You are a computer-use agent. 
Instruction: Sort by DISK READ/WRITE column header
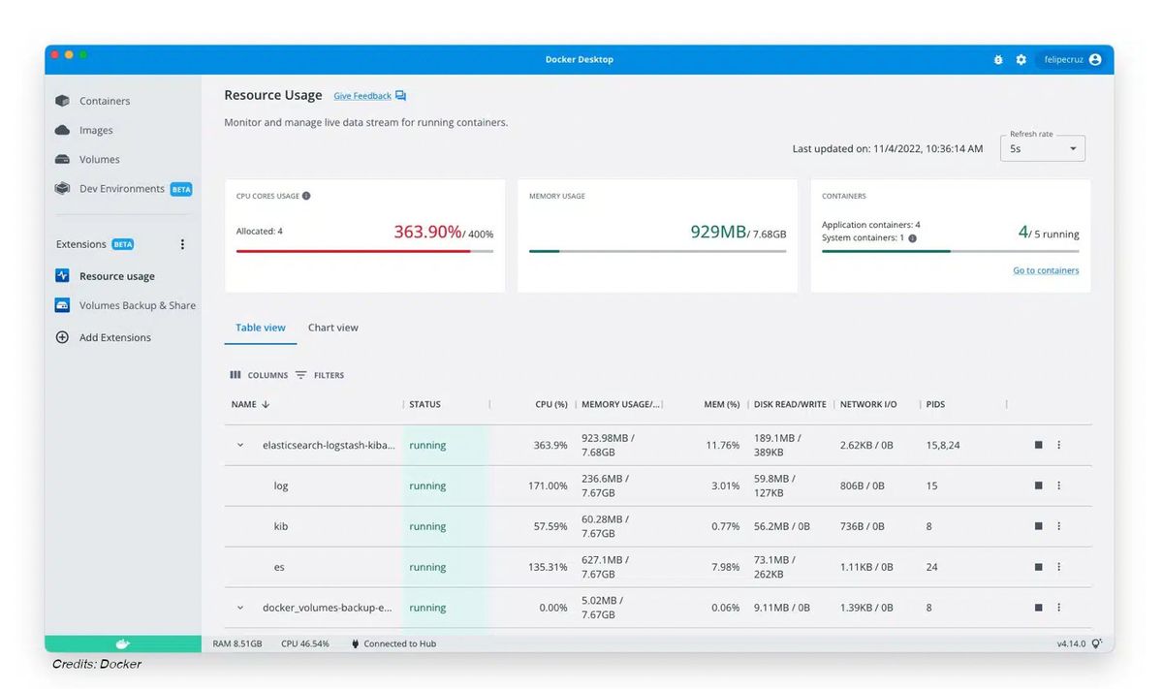coord(790,404)
